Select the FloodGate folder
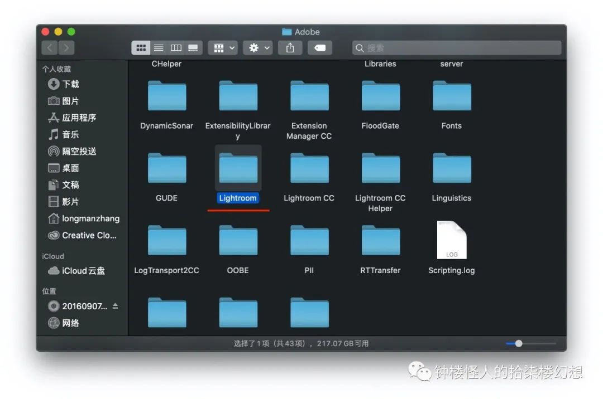603x399 pixels. click(380, 96)
